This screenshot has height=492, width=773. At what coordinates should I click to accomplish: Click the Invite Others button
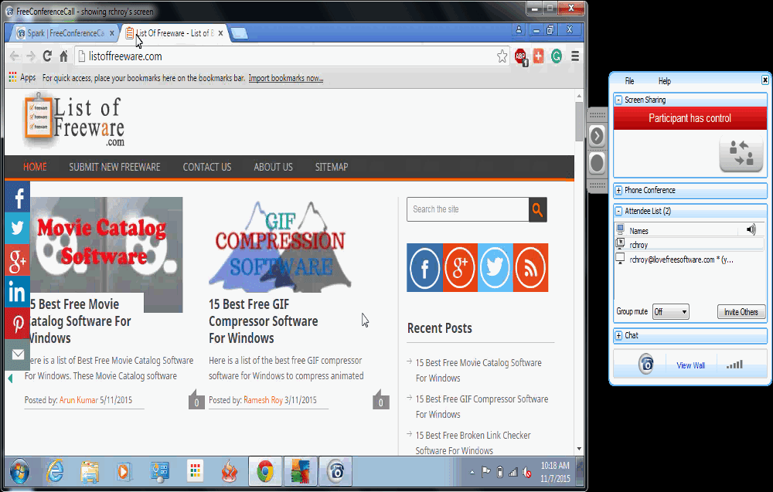(741, 311)
